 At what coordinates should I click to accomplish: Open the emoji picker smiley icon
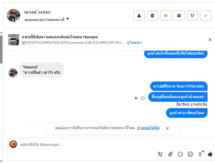coord(190,154)
